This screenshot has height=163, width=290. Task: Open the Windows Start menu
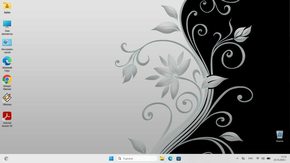click(x=111, y=158)
